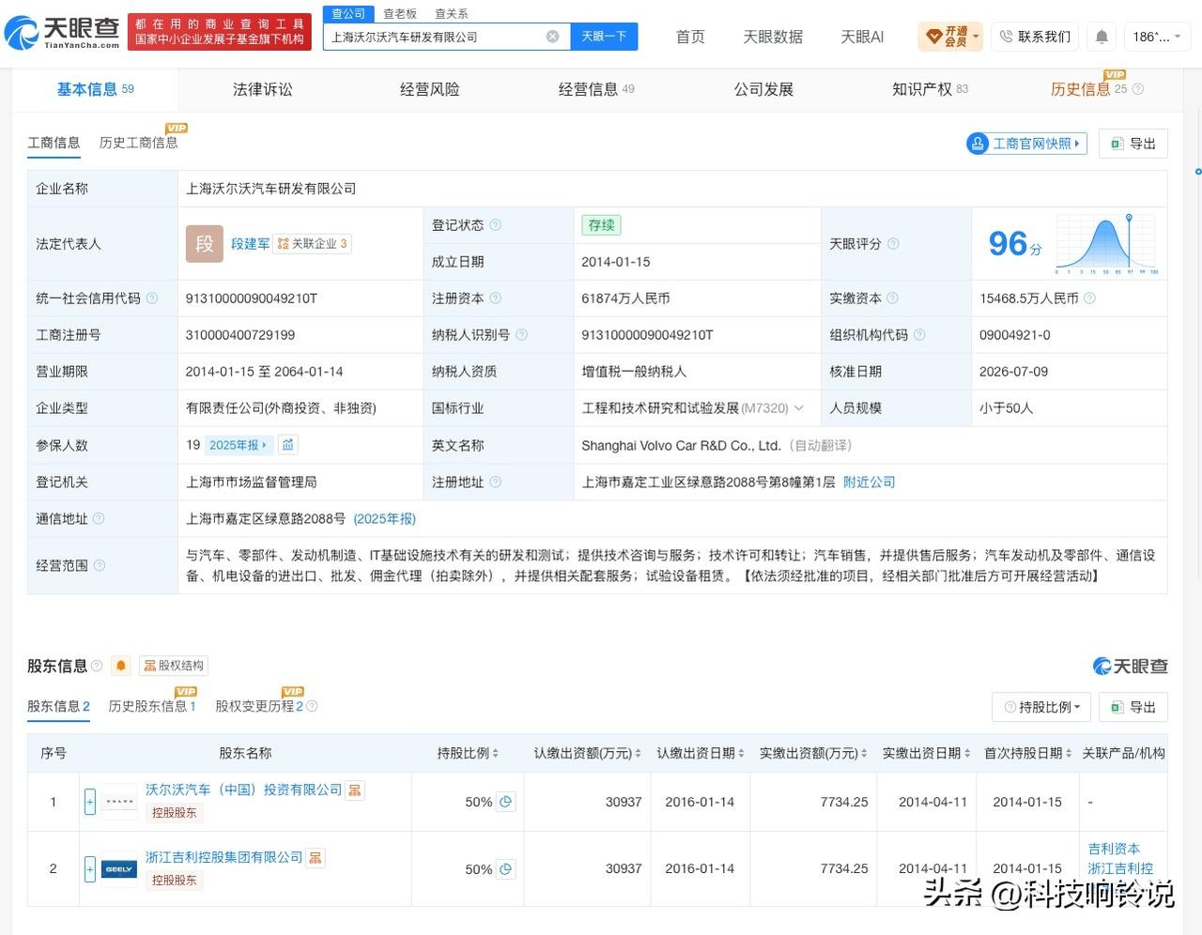Click the 天眼评分 distribution chart
Image resolution: width=1202 pixels, height=935 pixels.
point(1107,244)
